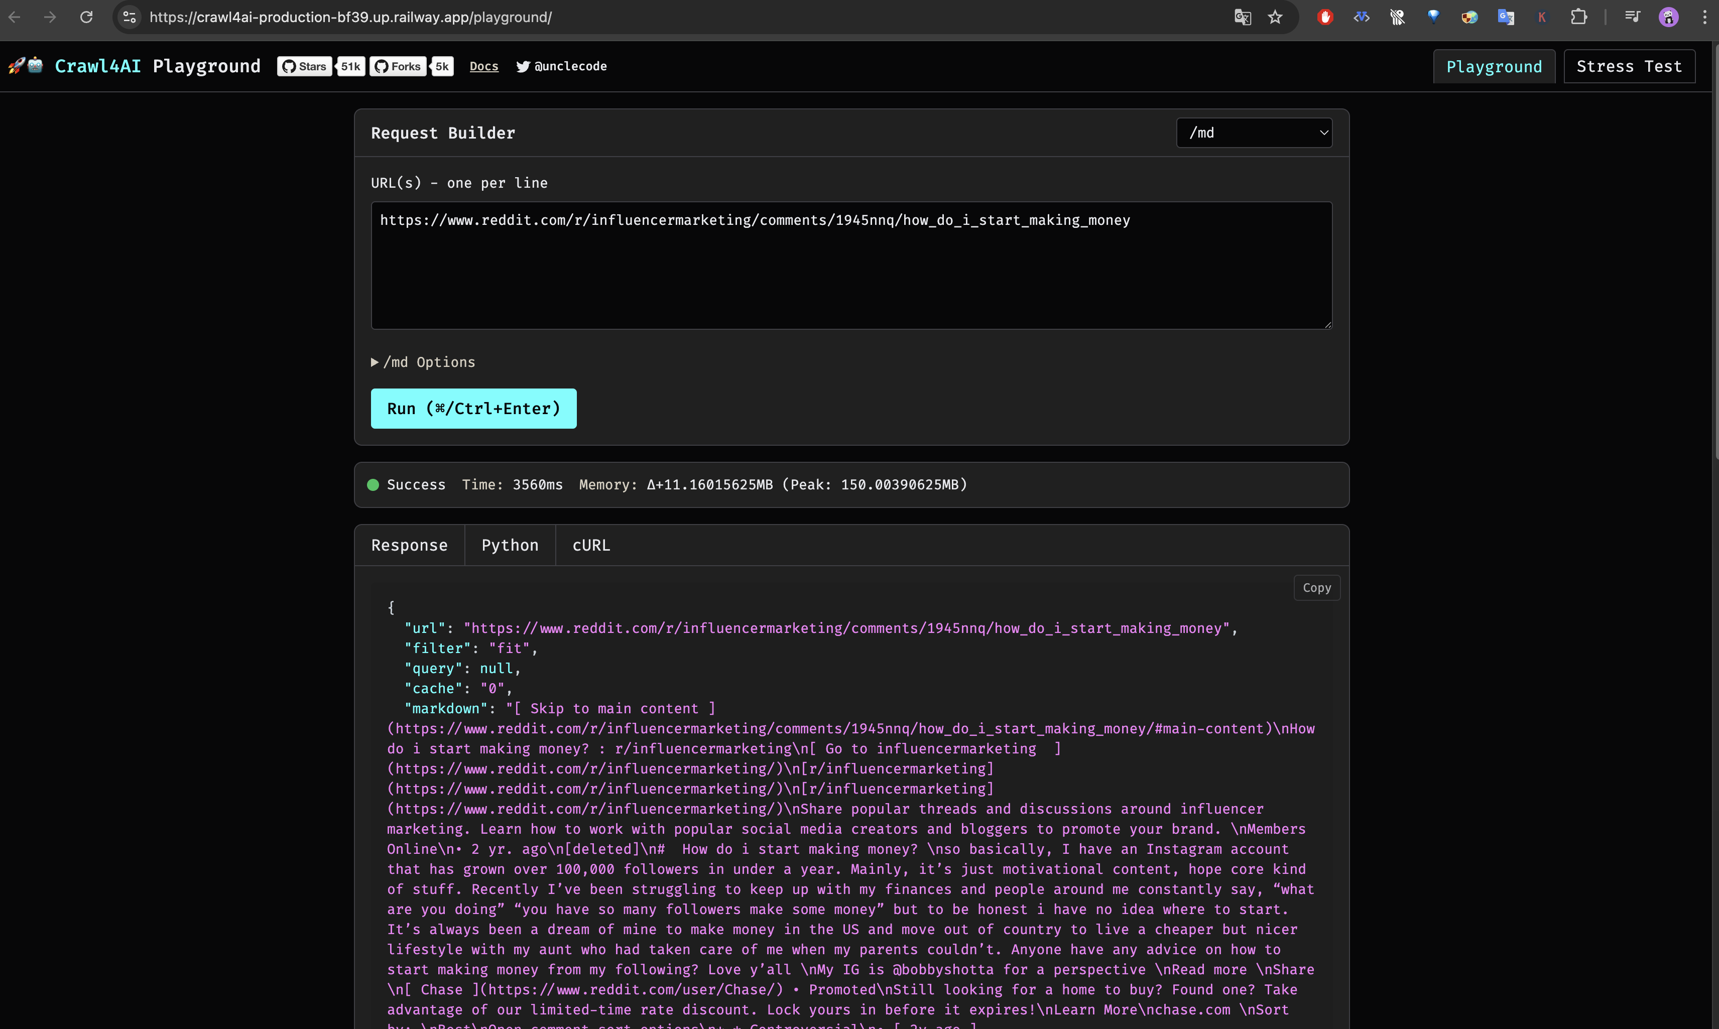Click the browser forward arrow
This screenshot has width=1719, height=1029.
tap(50, 18)
